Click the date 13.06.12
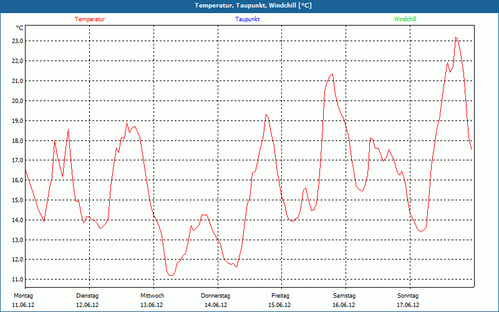This screenshot has width=499, height=312. (152, 305)
